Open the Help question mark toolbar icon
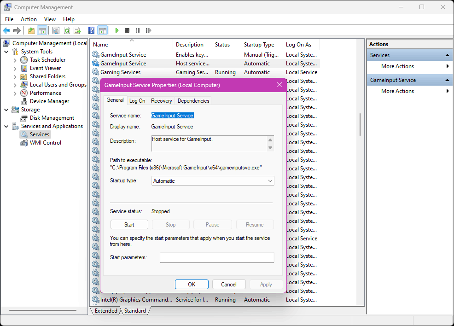 coord(92,30)
